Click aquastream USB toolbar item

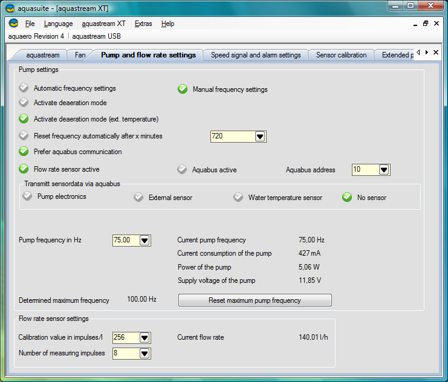[x=96, y=36]
